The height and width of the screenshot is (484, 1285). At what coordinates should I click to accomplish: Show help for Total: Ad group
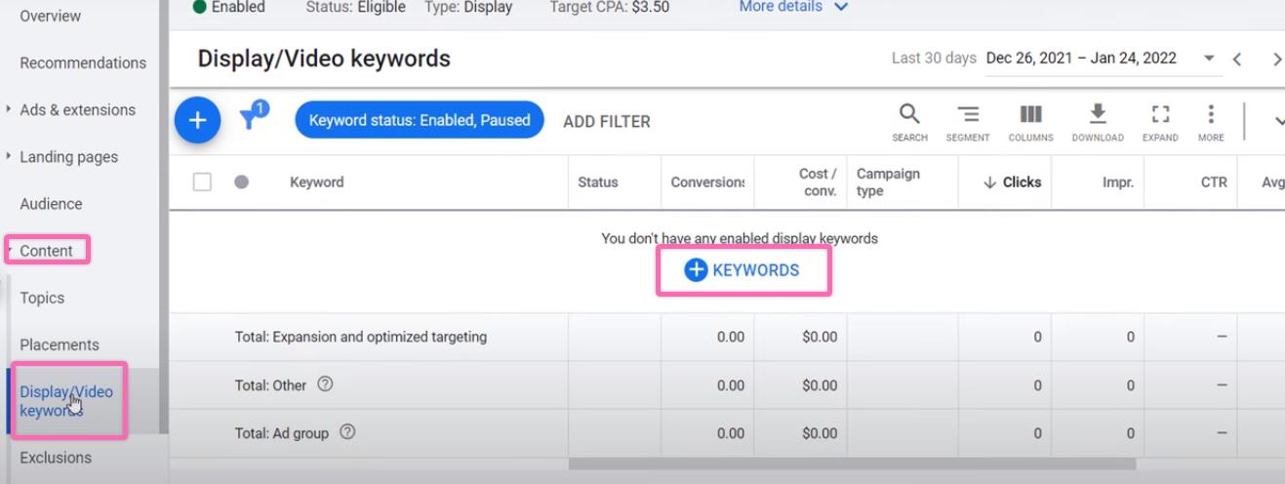pos(347,432)
